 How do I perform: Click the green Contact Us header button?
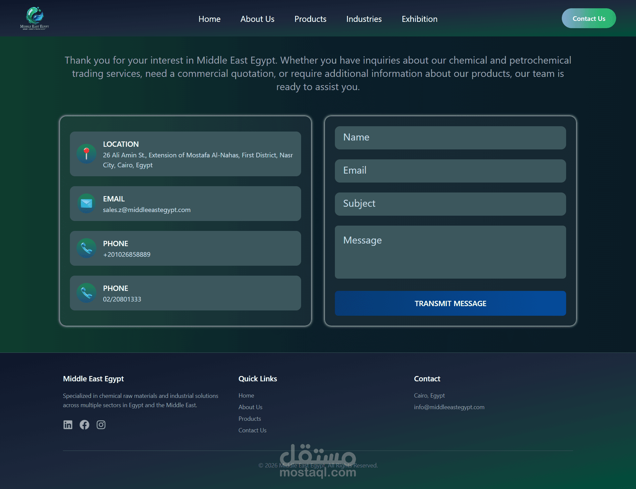coord(589,18)
